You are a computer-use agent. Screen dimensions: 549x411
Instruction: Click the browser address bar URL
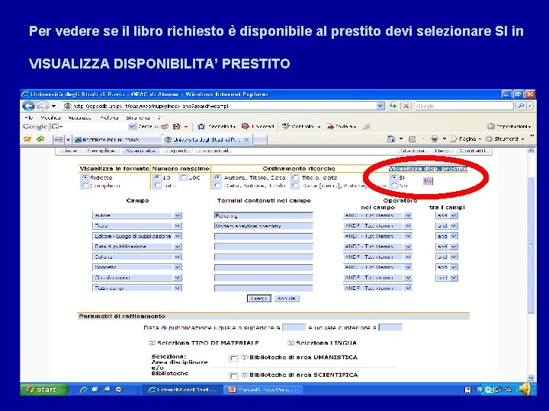pos(220,106)
